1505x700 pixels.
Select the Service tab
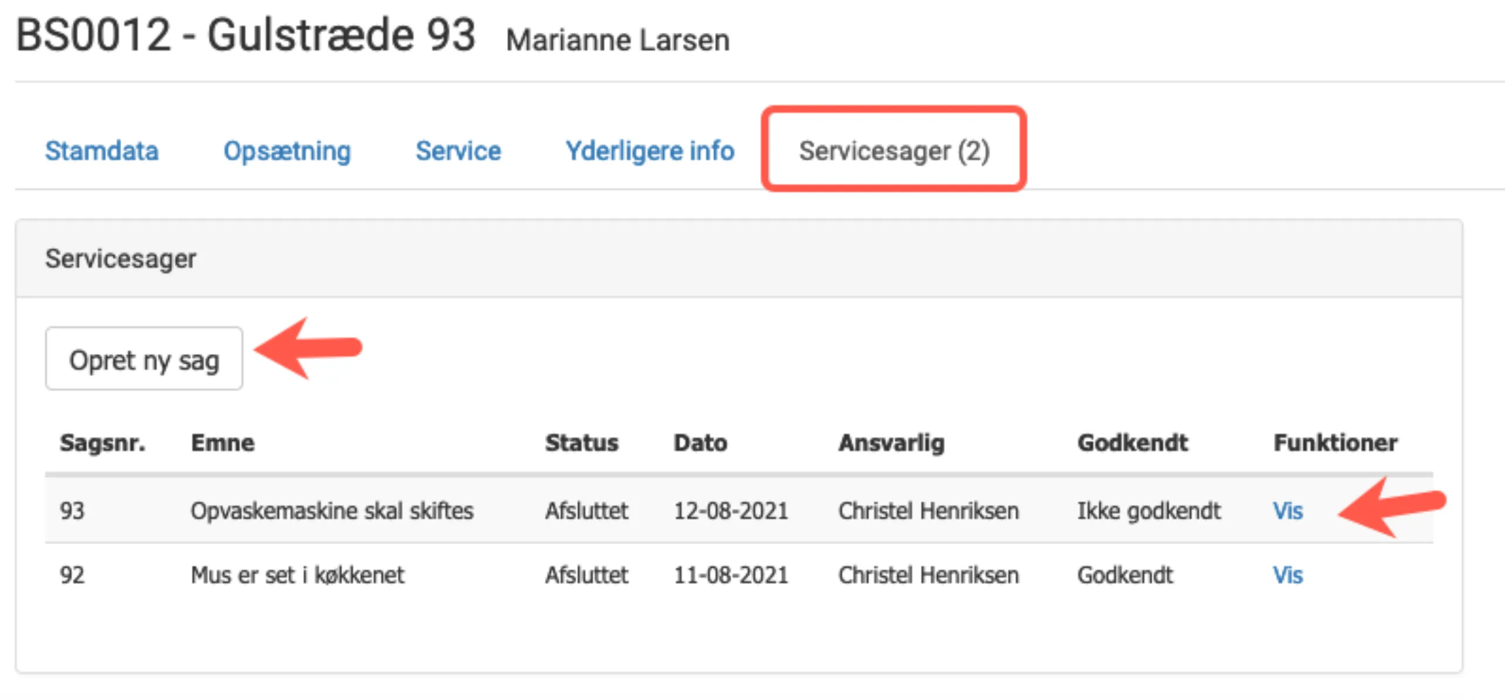tap(458, 151)
